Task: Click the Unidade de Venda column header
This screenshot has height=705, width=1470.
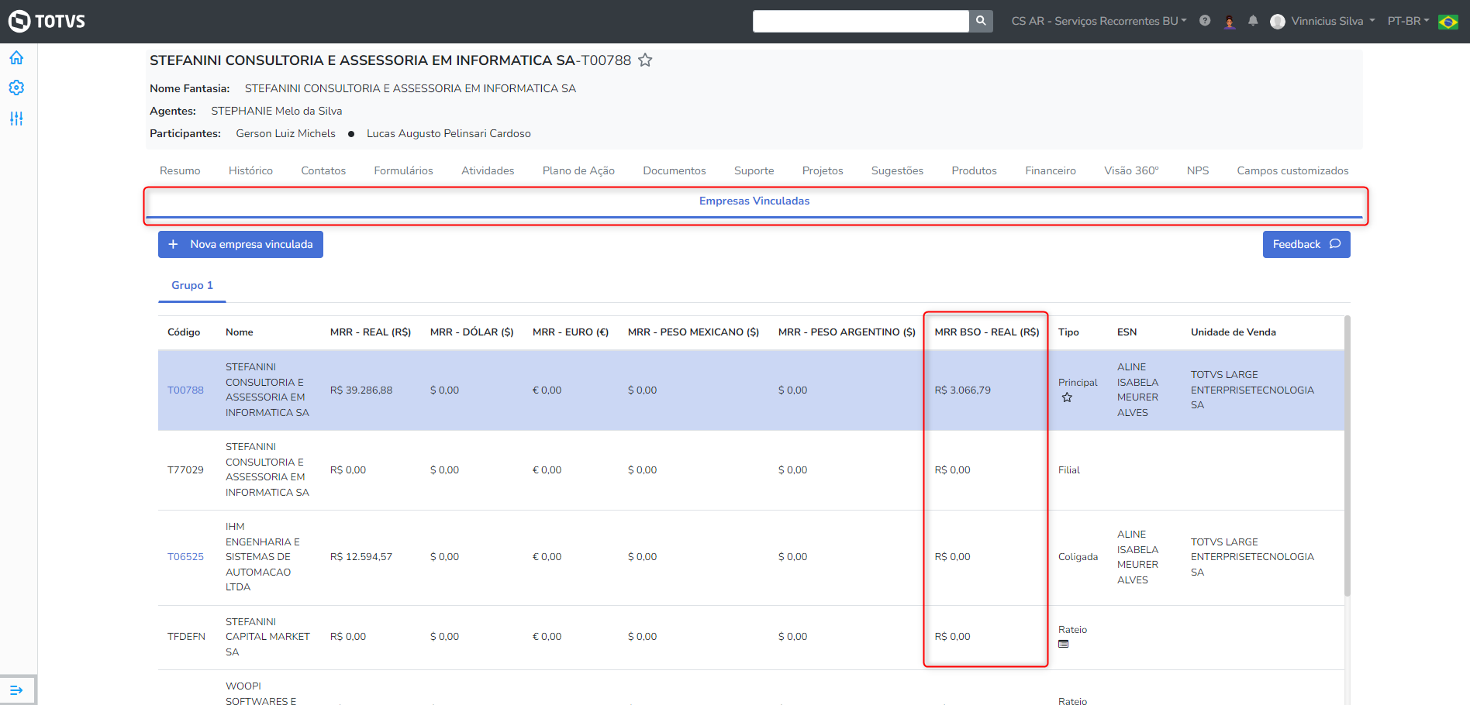Action: coord(1234,332)
